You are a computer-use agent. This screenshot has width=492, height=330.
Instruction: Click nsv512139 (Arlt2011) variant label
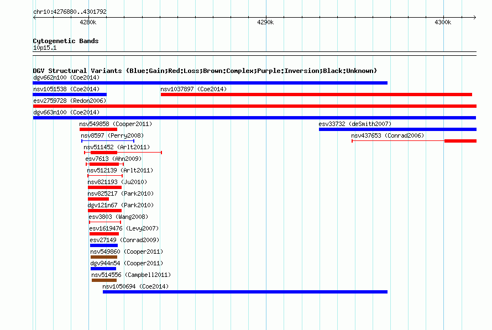120,170
